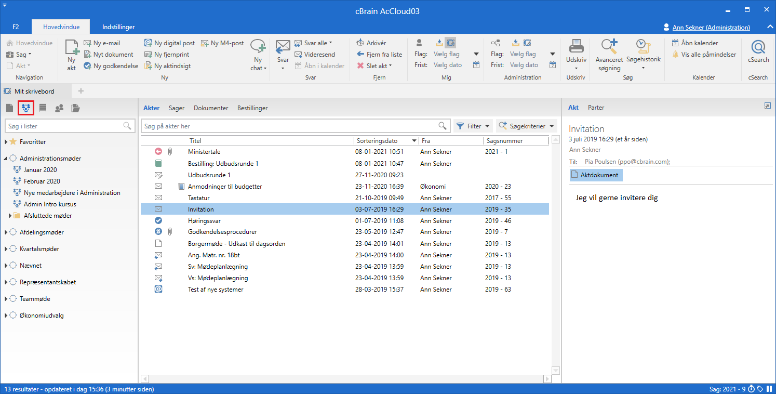Open Søgehistorik
Screen dimensions: 776x394
(x=643, y=55)
